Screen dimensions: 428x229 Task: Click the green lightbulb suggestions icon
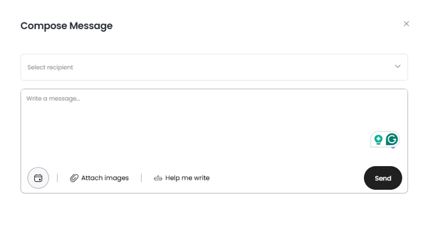click(x=378, y=139)
